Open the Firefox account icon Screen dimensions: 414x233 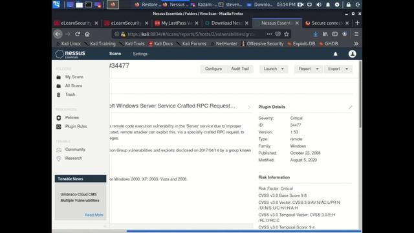click(x=345, y=34)
